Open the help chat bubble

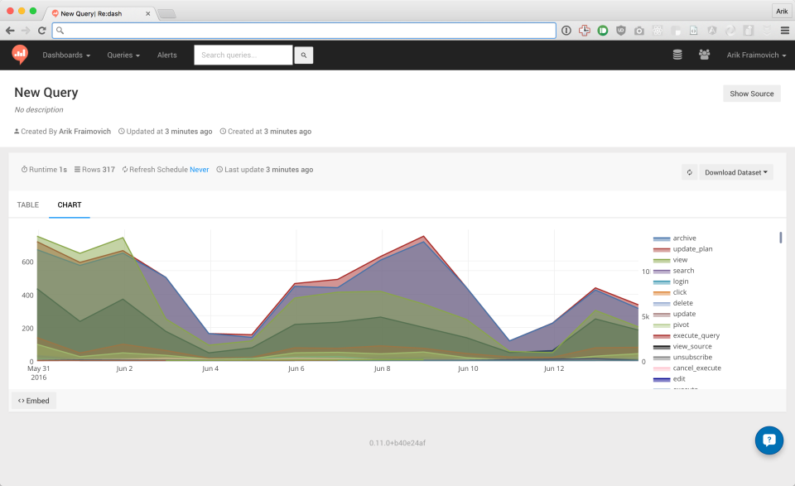click(768, 440)
